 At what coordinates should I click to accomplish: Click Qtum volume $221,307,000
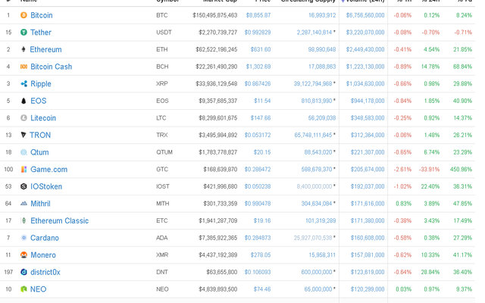[368, 152]
